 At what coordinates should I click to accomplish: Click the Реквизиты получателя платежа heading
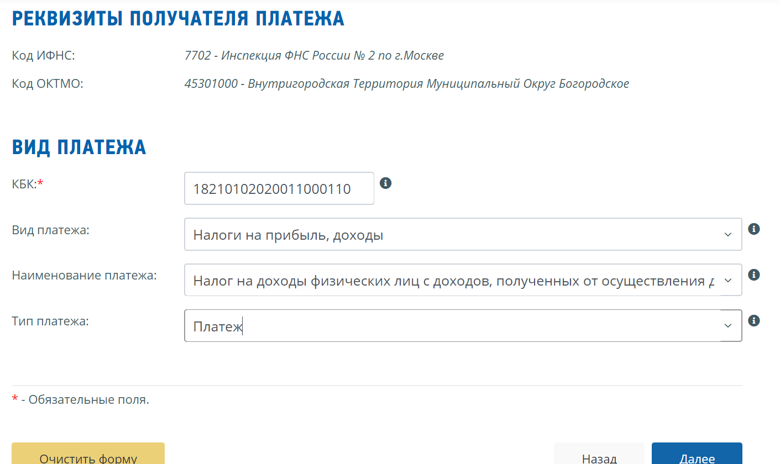coord(178,19)
